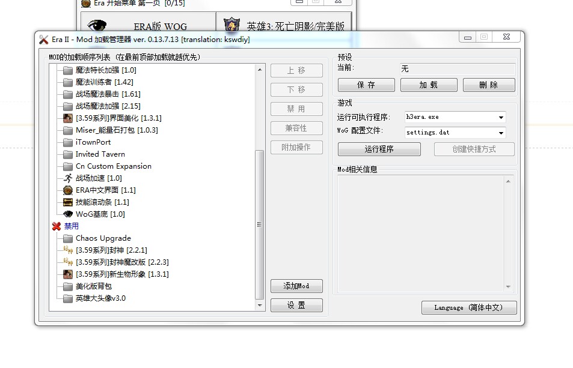Click the folder icon beside Chaos Upgrade
The width and height of the screenshot is (573, 368).
coord(67,238)
